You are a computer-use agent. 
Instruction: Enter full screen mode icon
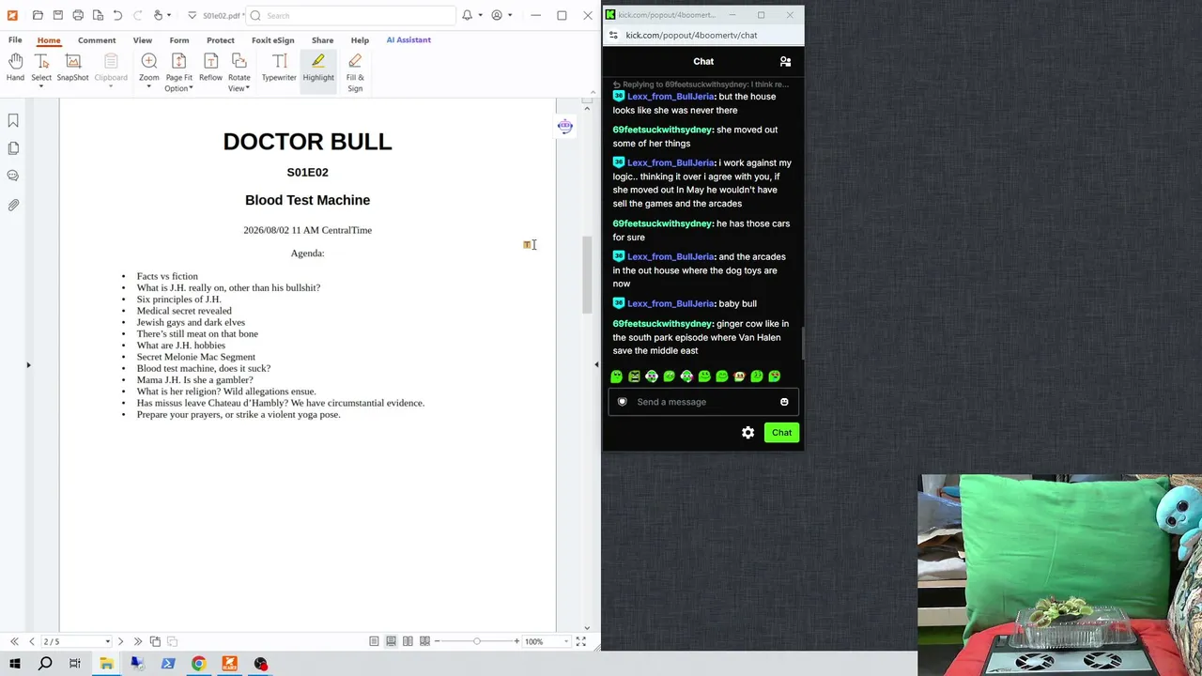tap(580, 641)
